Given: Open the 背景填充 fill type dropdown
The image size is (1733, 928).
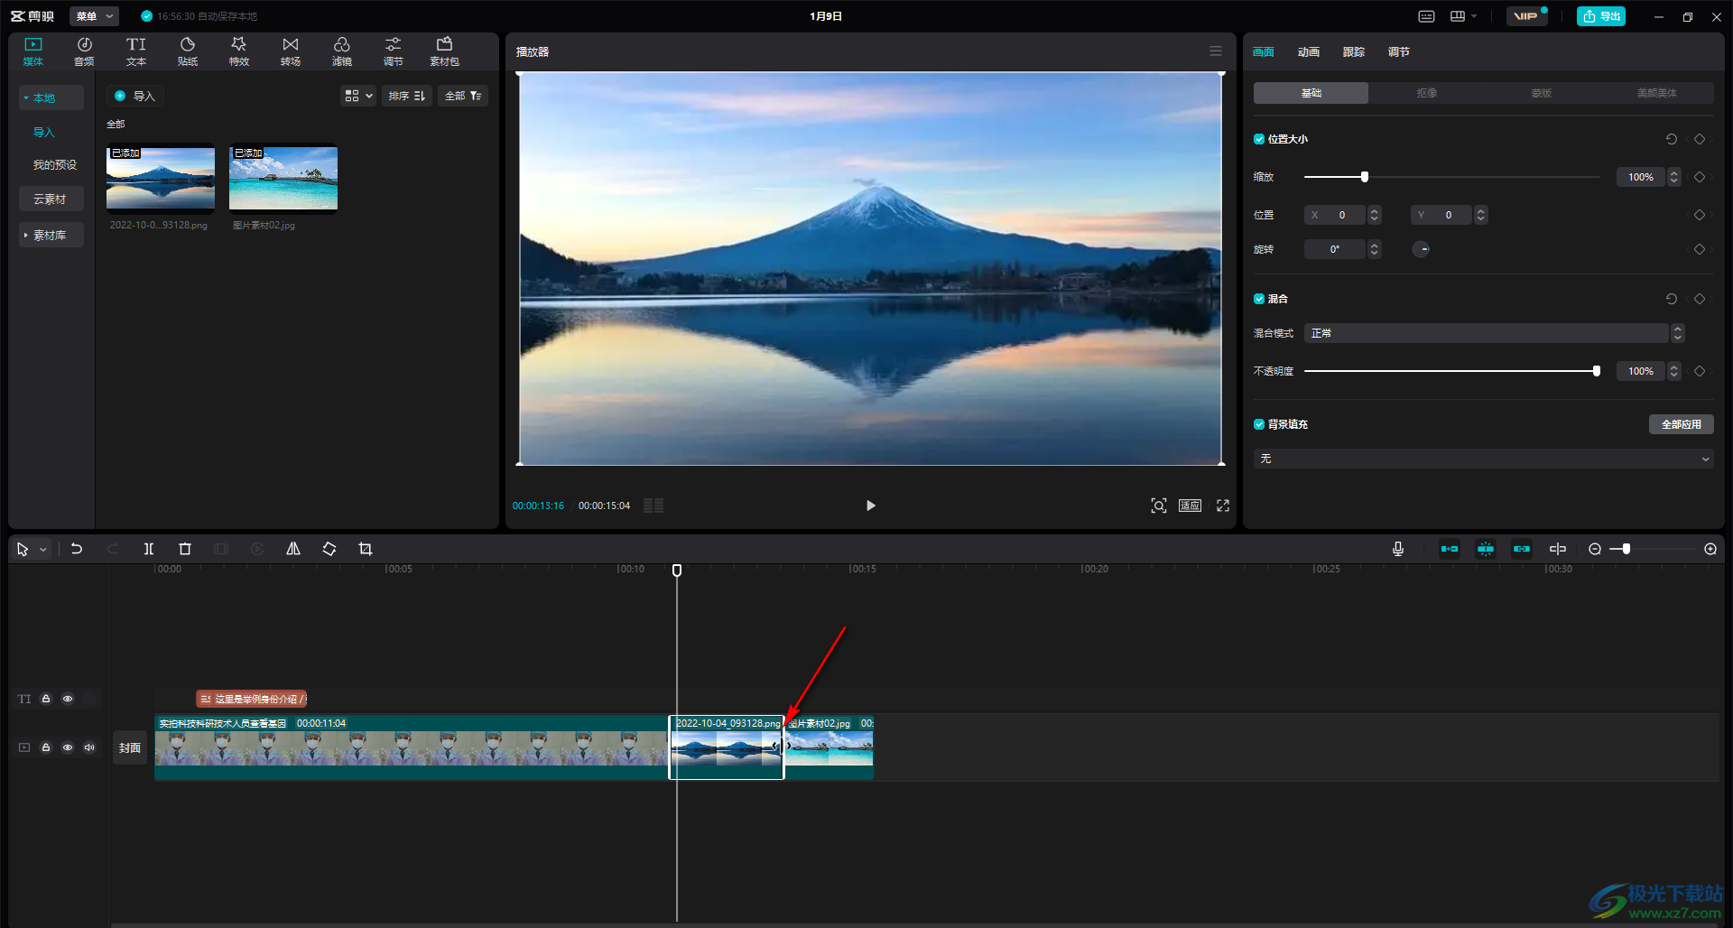Looking at the screenshot, I should pyautogui.click(x=1483, y=459).
